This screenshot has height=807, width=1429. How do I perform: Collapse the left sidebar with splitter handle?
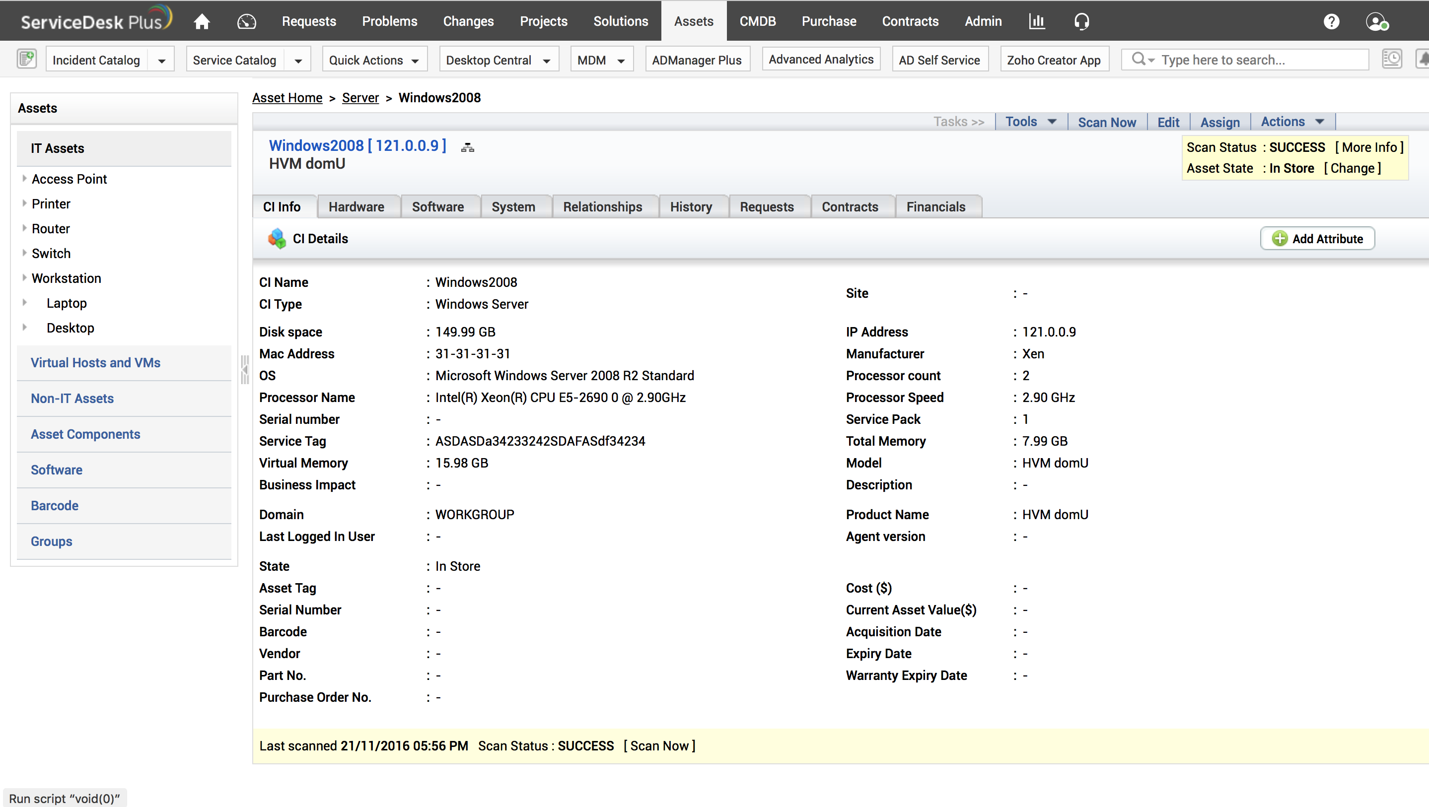click(x=245, y=369)
